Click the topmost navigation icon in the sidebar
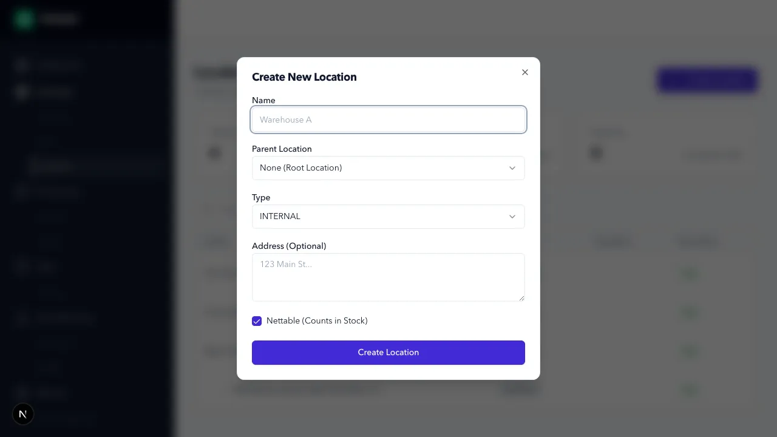The image size is (777, 437). (x=22, y=66)
